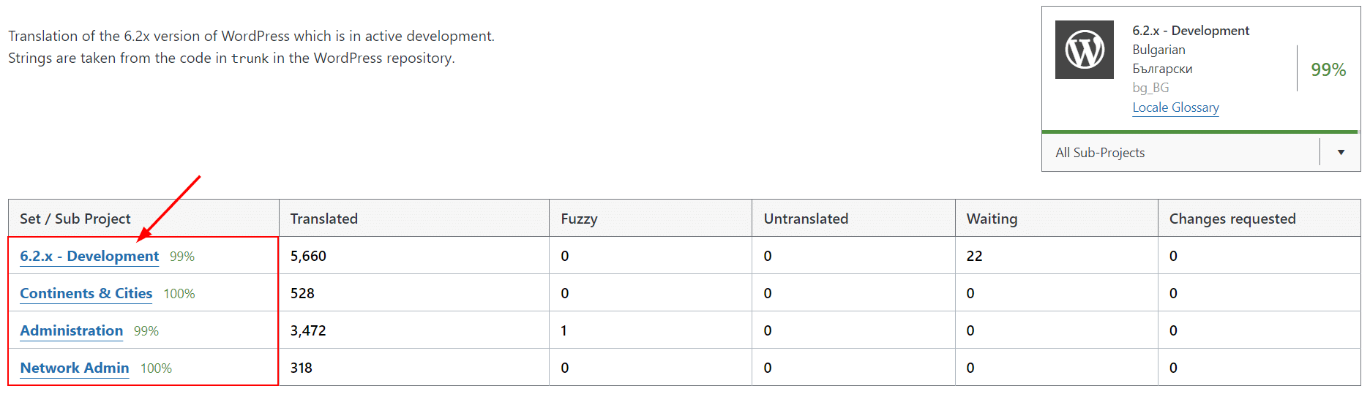The height and width of the screenshot is (394, 1370).
Task: Open the Network Admin sub-project link
Action: coord(74,368)
